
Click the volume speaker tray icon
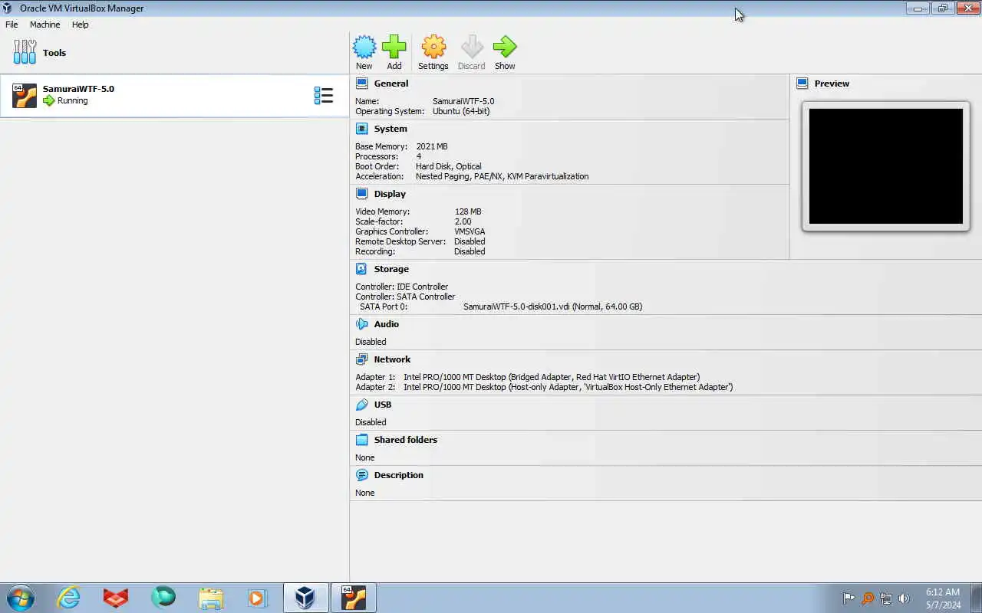point(904,598)
